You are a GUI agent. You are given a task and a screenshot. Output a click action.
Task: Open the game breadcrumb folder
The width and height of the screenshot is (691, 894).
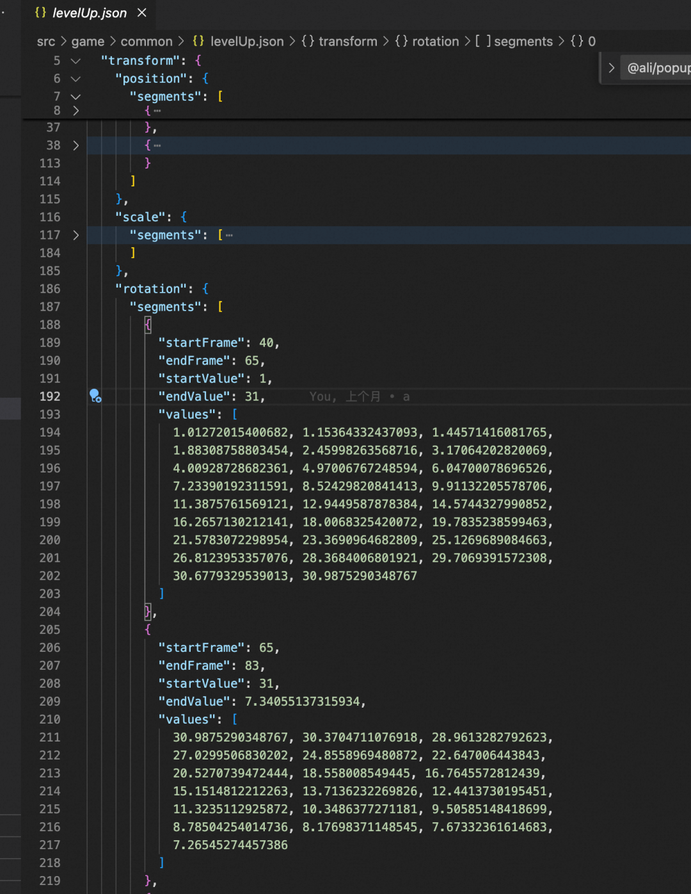point(88,42)
